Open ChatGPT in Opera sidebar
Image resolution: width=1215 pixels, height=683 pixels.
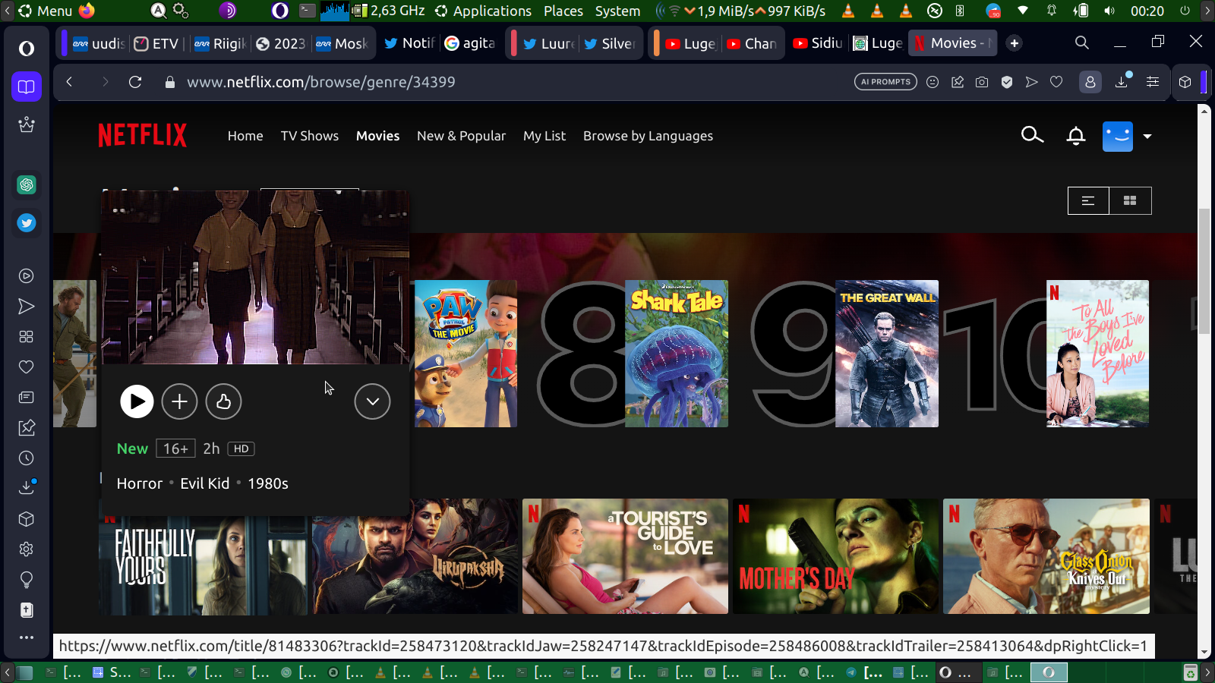click(27, 184)
